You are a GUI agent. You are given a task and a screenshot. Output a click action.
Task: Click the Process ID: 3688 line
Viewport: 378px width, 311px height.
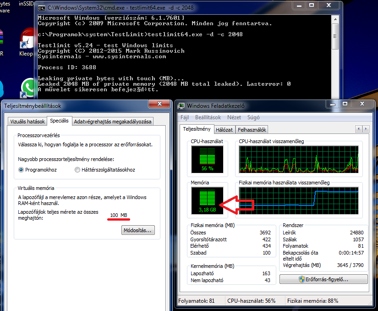click(x=67, y=67)
